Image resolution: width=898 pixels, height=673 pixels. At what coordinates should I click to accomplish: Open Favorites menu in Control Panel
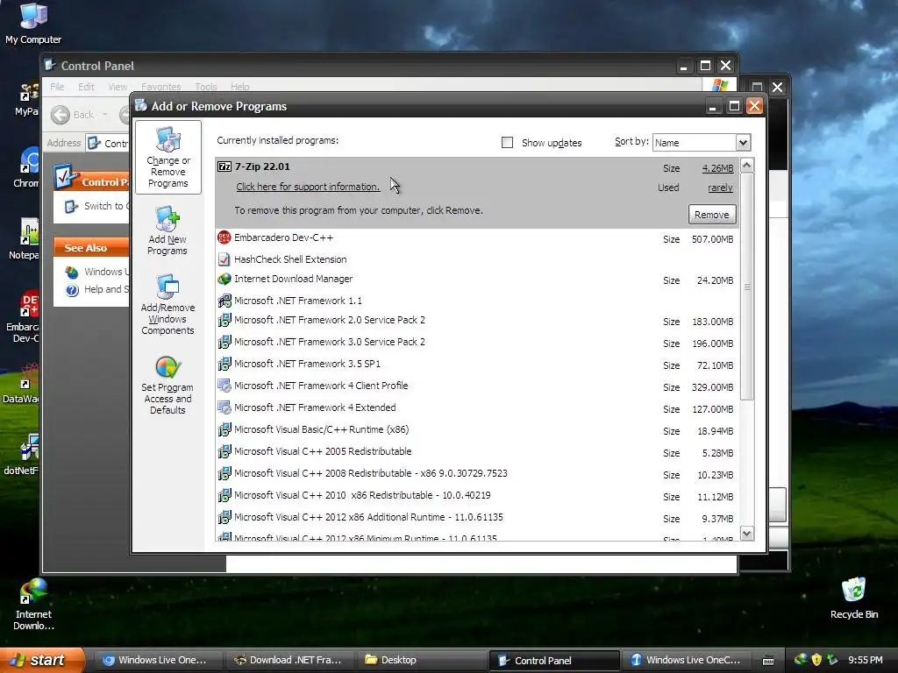point(161,87)
